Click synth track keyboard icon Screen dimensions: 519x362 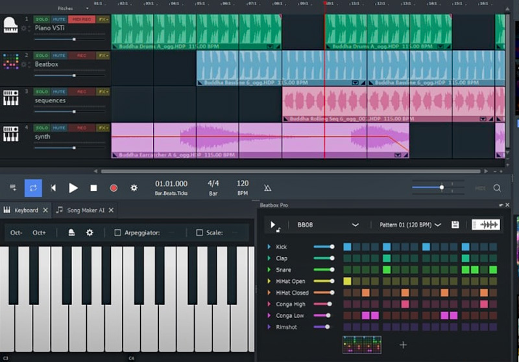tap(10, 133)
